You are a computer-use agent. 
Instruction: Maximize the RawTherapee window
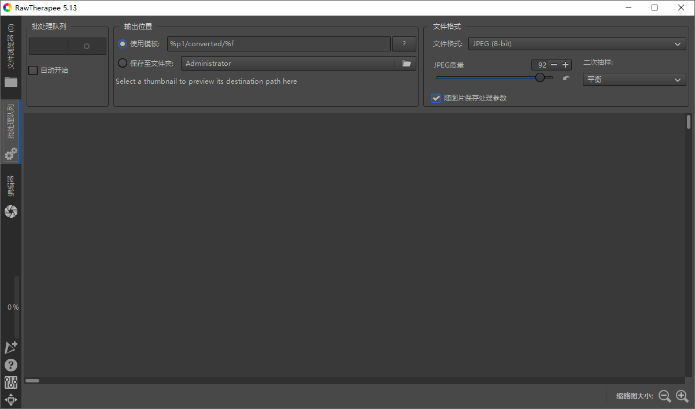tap(655, 8)
